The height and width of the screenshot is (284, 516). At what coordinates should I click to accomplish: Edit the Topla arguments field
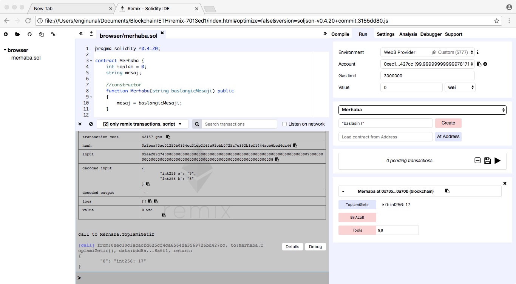pyautogui.click(x=397, y=230)
